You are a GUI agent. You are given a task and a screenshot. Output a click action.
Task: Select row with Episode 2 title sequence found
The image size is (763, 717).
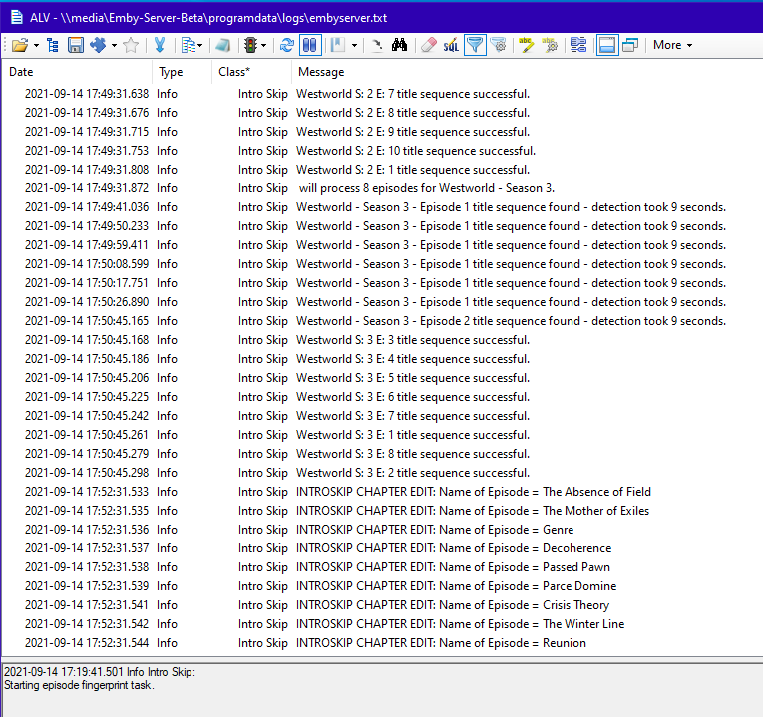point(381,321)
